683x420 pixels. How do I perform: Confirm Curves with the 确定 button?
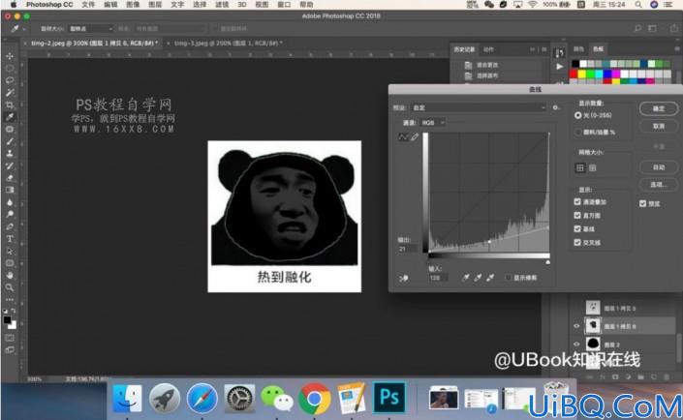coord(659,108)
